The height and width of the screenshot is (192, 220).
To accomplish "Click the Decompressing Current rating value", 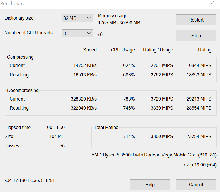I will [x=199, y=99].
